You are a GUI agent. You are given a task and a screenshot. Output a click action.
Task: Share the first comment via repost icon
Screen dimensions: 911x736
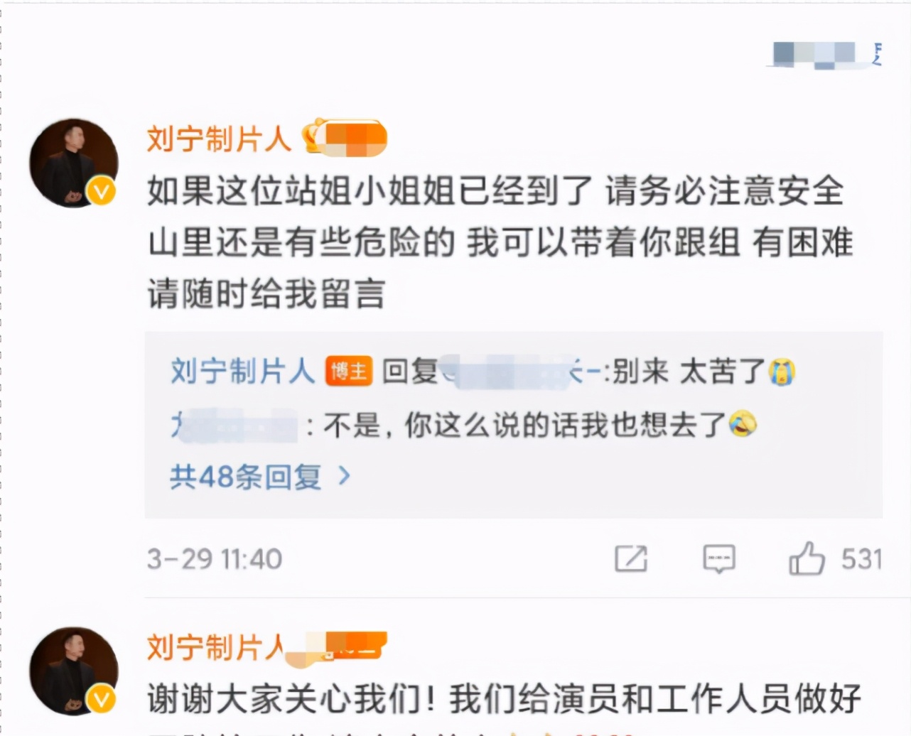pyautogui.click(x=631, y=559)
